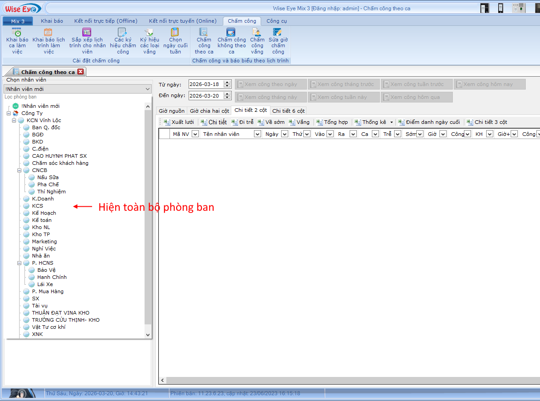Click Chọn ngày cuối tuần icon
The image size is (540, 401).
[x=175, y=33]
